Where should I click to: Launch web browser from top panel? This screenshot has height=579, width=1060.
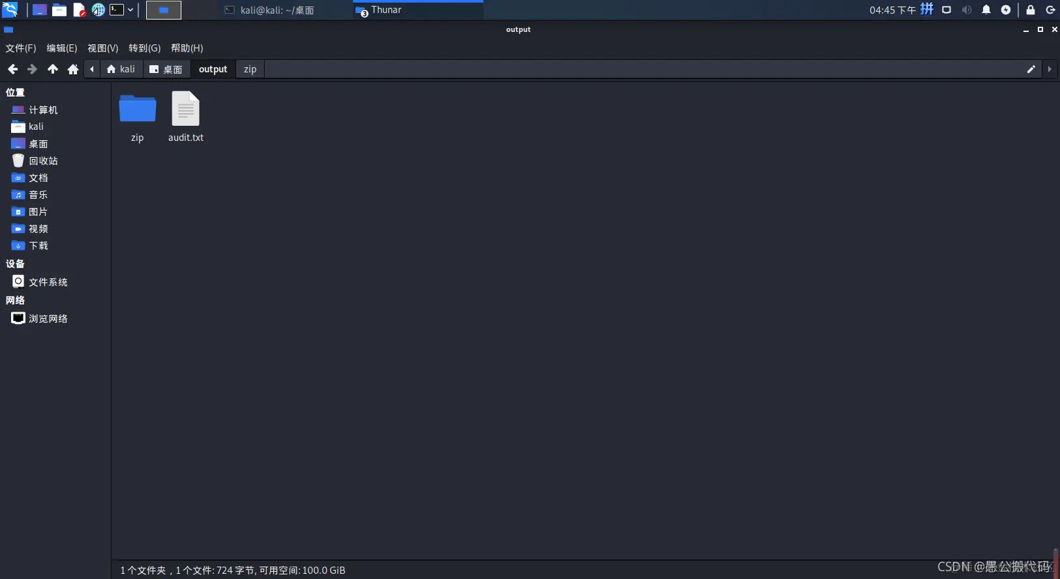98,10
